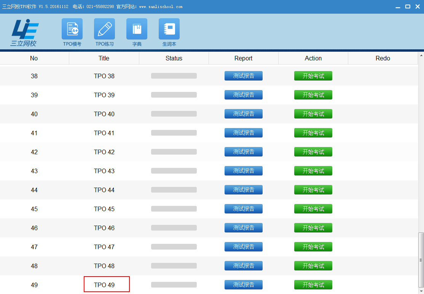Open the 字典 dictionary icon
Image resolution: width=424 pixels, height=294 pixels.
coord(137,29)
